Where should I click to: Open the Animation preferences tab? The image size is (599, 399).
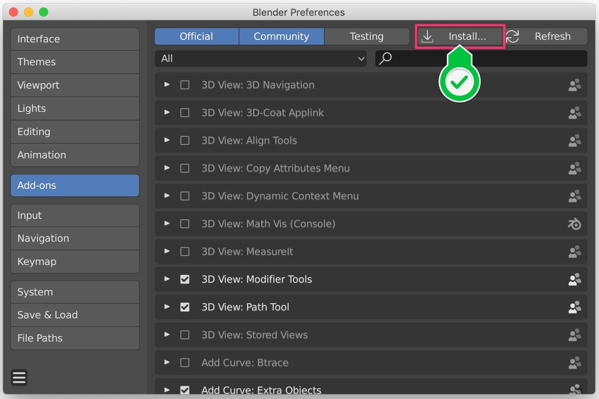click(x=75, y=155)
